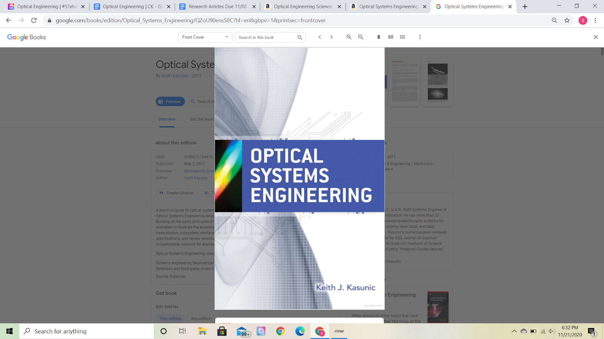Click the browser forward arrow
This screenshot has width=604, height=339.
21,20
